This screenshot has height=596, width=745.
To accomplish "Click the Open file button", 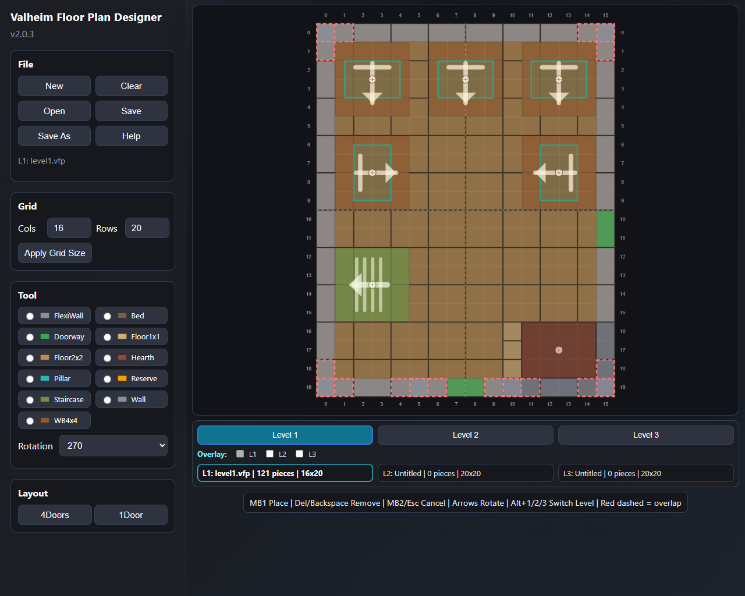I will 54,111.
